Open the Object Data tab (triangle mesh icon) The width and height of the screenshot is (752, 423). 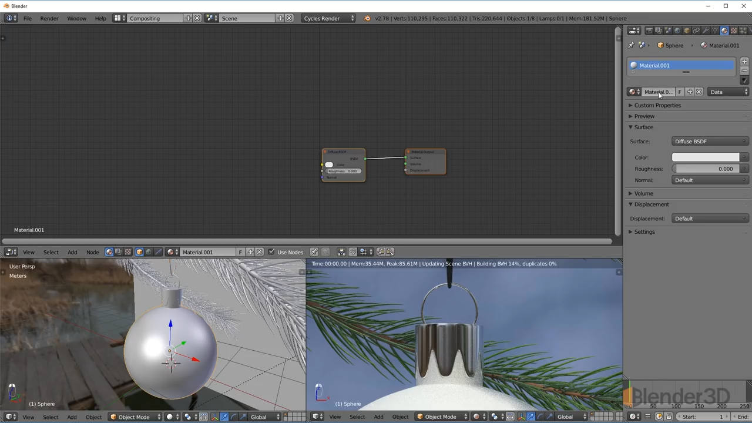pos(715,31)
